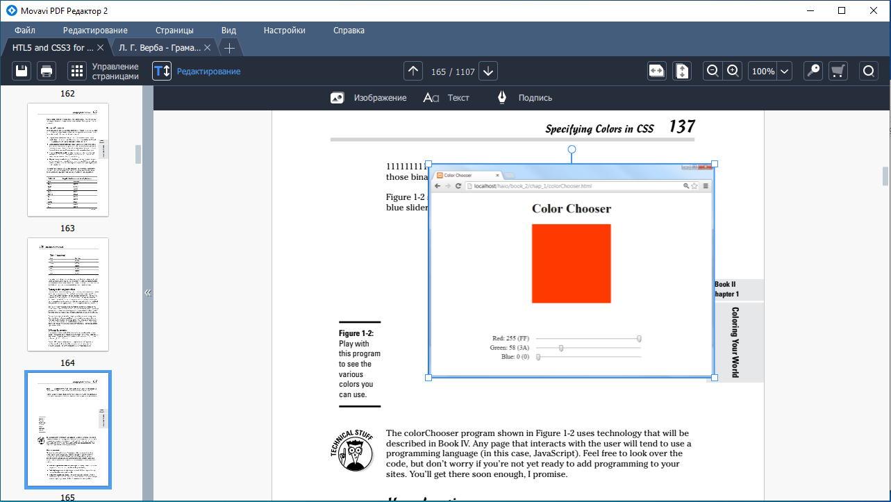891x502 pixels.
Task: Add a new tab with plus
Action: 229,48
